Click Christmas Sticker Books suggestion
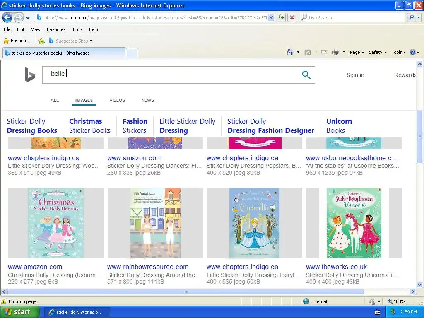Screen dimensions: 424x318 click(x=90, y=126)
